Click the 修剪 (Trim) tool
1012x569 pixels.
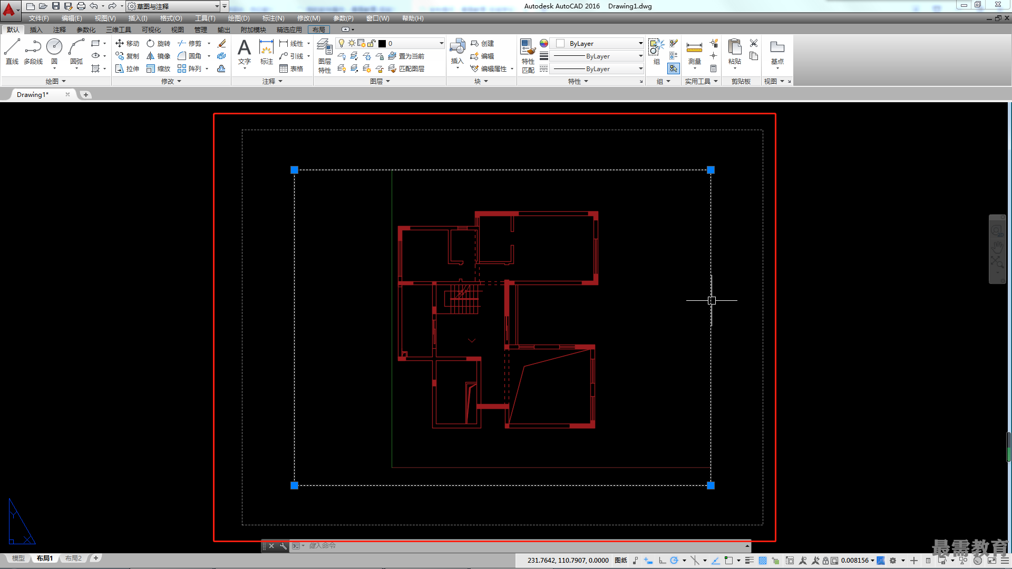coord(190,43)
